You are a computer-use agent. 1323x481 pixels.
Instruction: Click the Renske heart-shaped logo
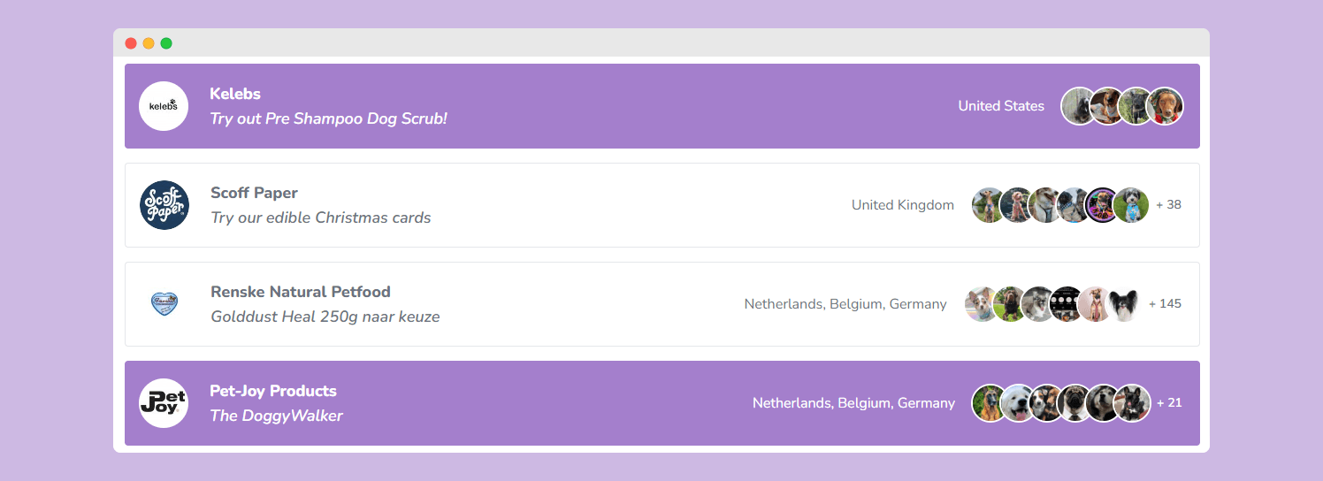click(164, 304)
